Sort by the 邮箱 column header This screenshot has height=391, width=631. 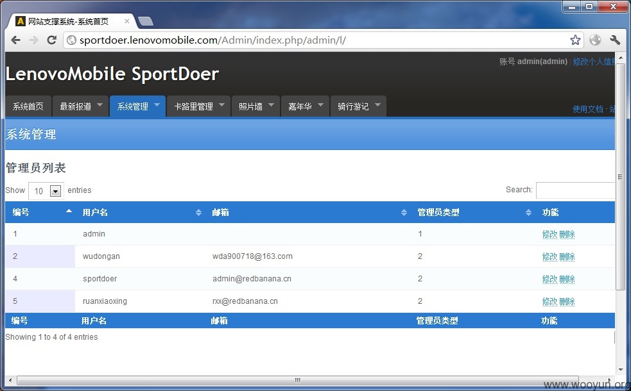point(307,212)
